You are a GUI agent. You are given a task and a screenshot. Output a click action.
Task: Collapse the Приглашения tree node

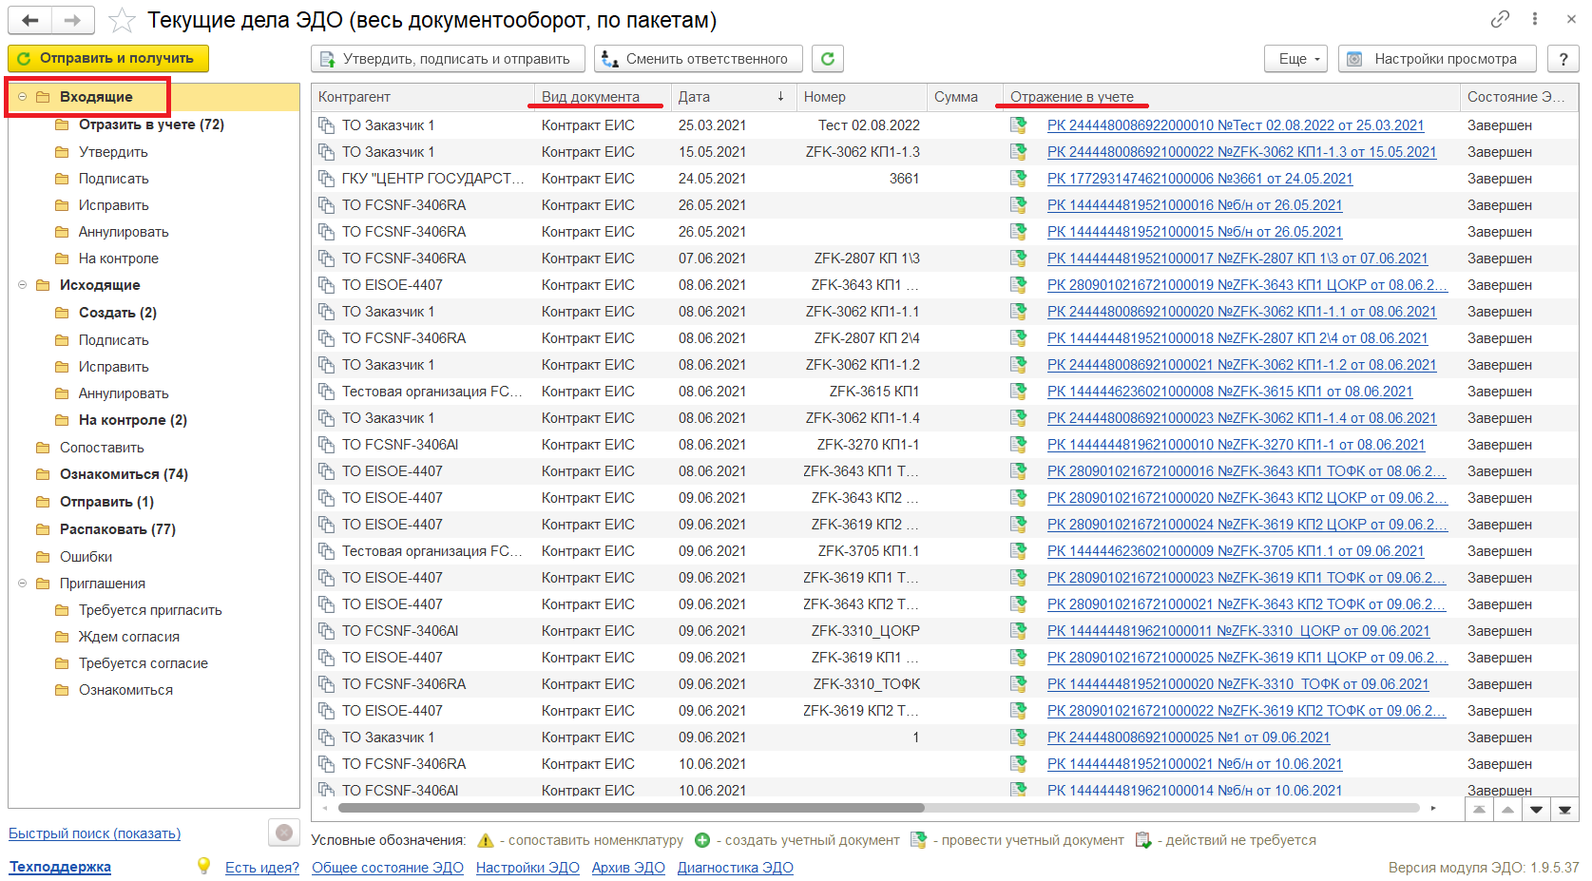click(x=23, y=584)
